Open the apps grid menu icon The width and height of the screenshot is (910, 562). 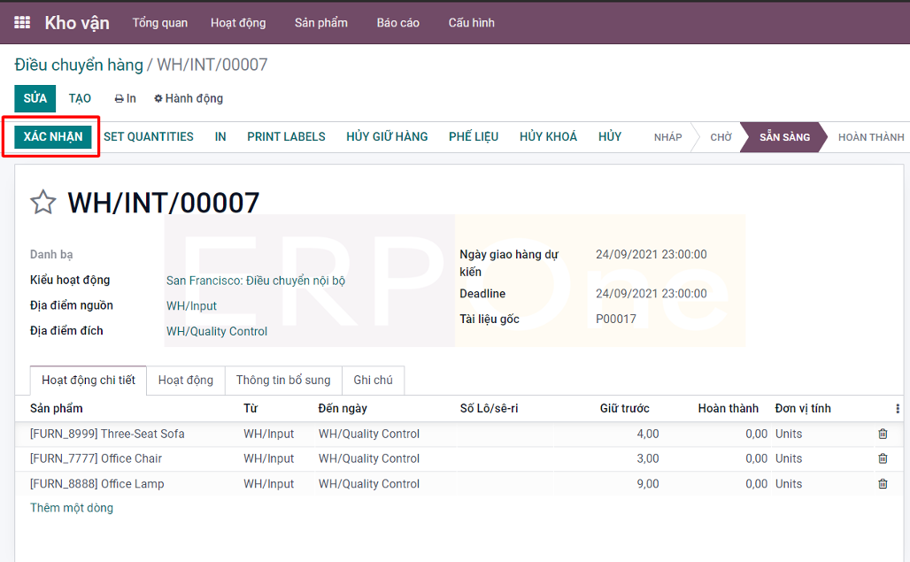(22, 23)
